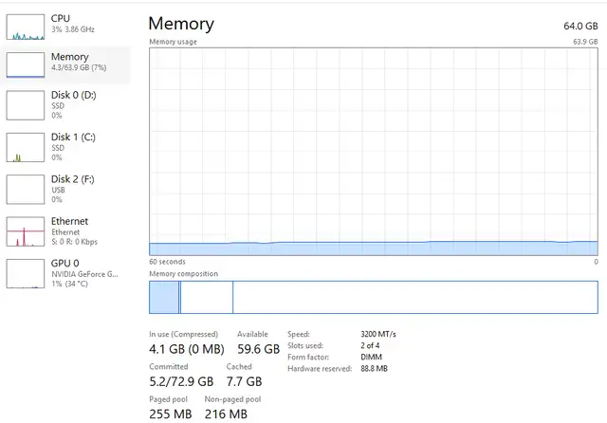Show Ethernet send and receive details
Viewport: 607px width, 423px height.
coord(67,231)
